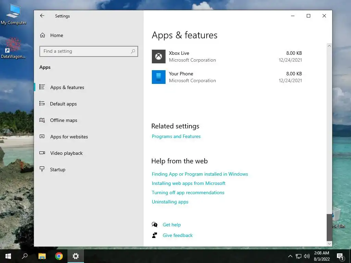Select the Xbox Live app name
Screen dimensions: 351x263
[179, 53]
